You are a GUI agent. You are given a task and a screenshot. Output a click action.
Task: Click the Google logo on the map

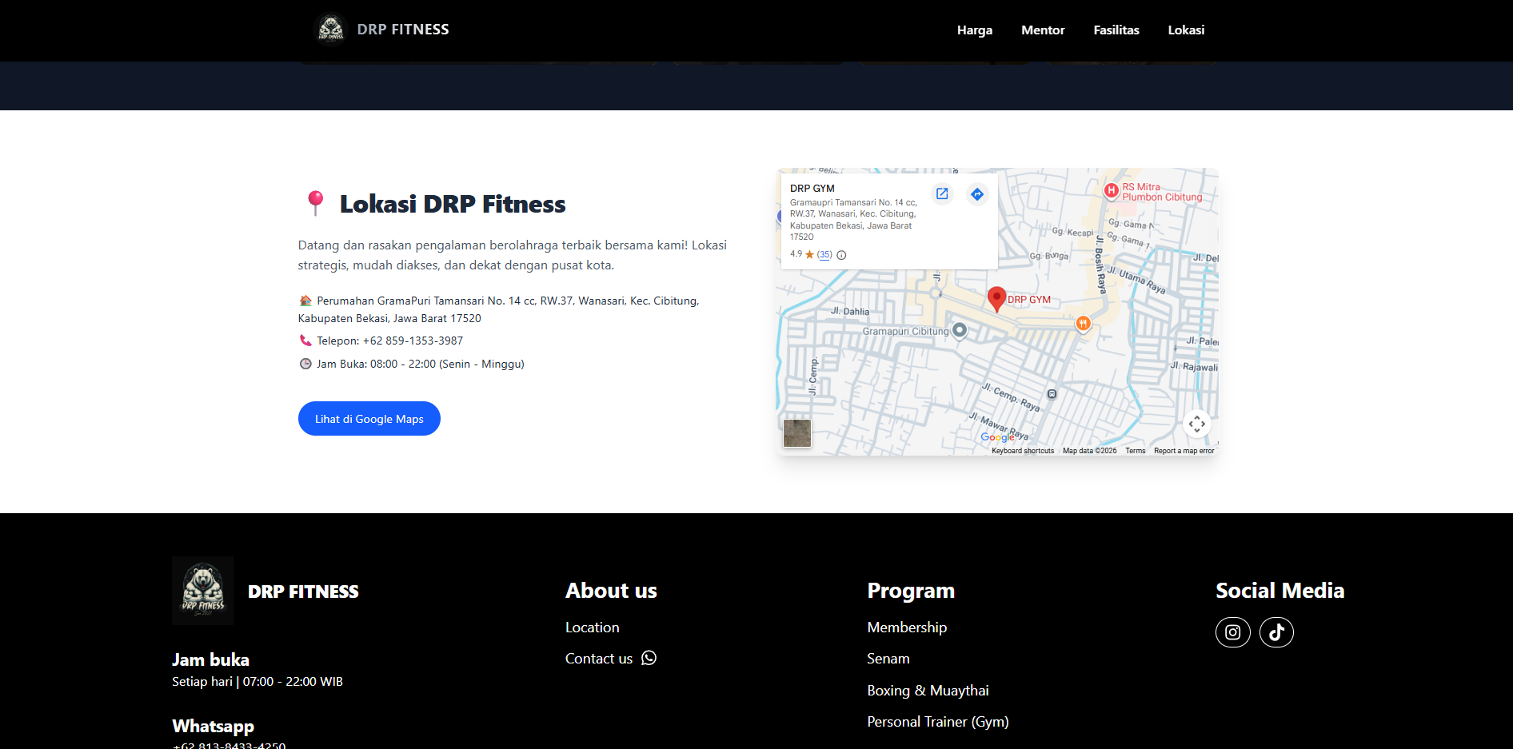click(997, 437)
